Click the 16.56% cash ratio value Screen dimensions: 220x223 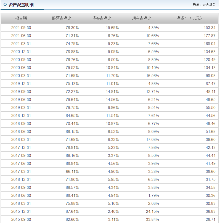(152, 76)
